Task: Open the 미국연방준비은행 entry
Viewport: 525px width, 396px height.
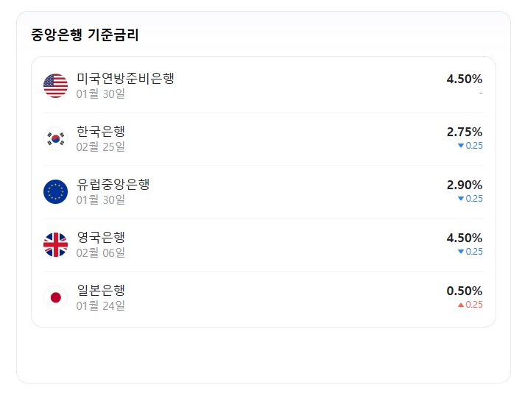Action: click(263, 85)
